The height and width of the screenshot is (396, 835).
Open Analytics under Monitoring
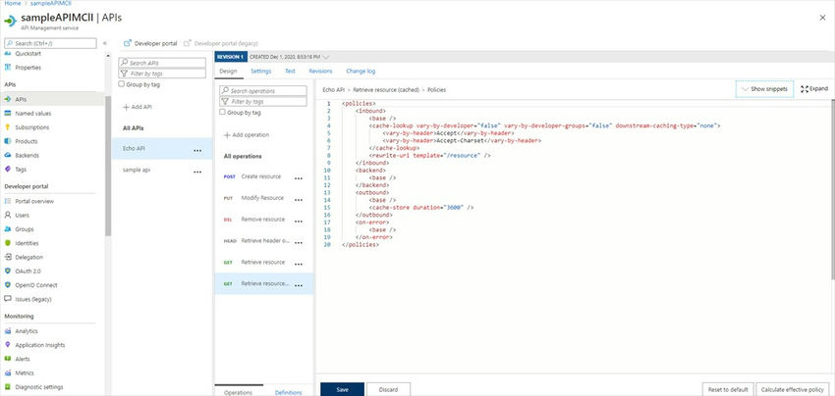point(27,331)
